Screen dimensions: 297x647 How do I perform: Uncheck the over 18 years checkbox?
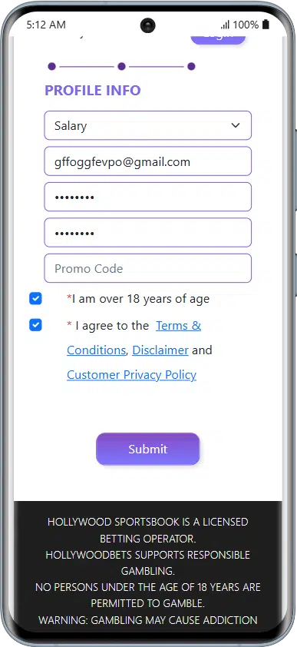35,298
